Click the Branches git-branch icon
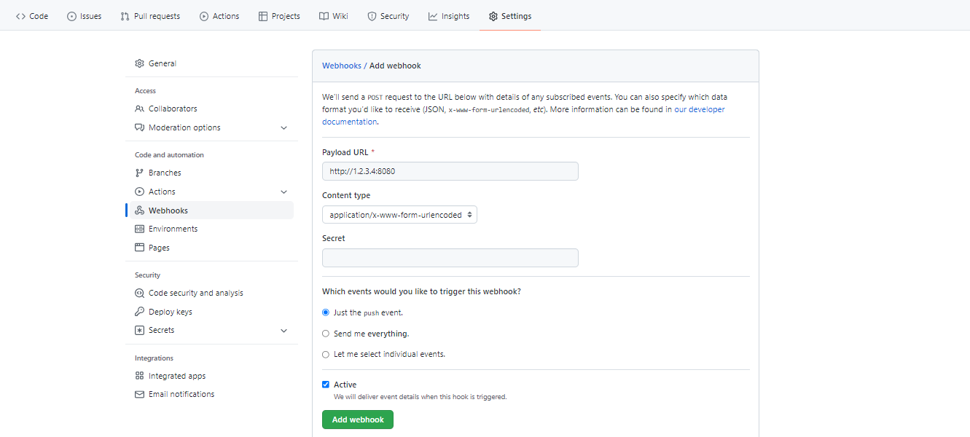The image size is (970, 437). pos(139,173)
